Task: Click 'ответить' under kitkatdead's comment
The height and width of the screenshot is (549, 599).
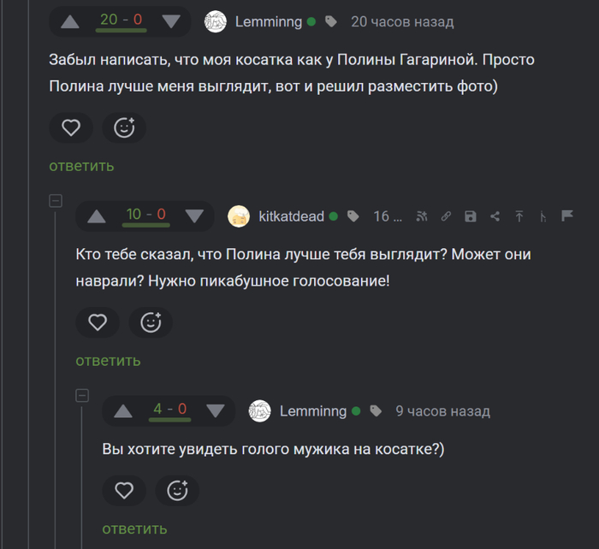Action: point(108,361)
